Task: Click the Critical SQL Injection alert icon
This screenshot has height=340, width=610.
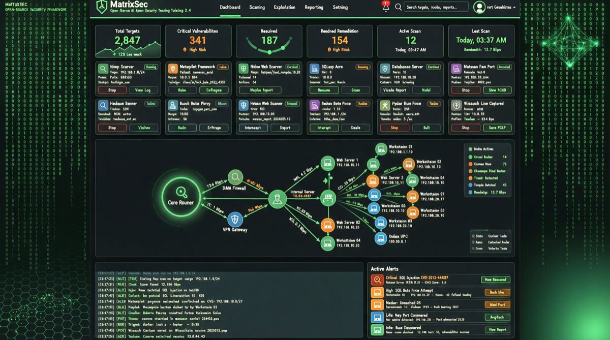Action: [x=377, y=280]
